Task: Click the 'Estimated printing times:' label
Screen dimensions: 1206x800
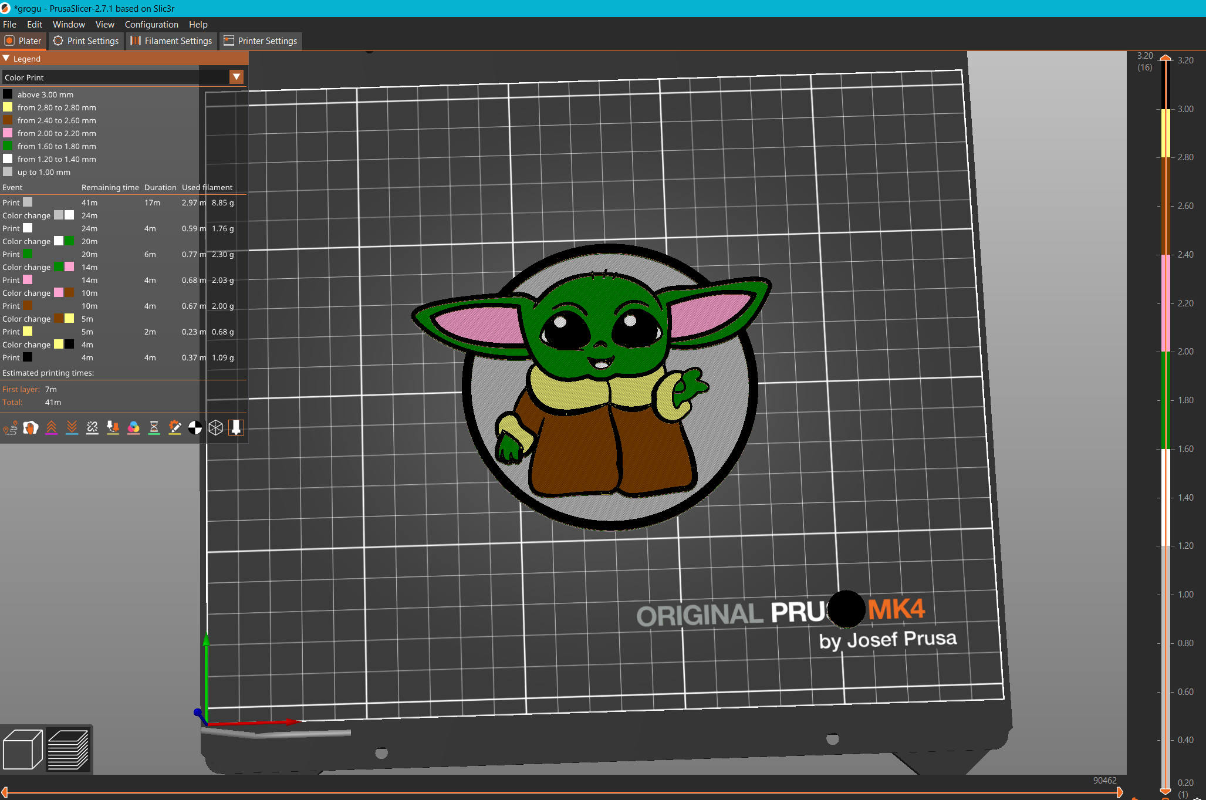Action: coord(48,373)
